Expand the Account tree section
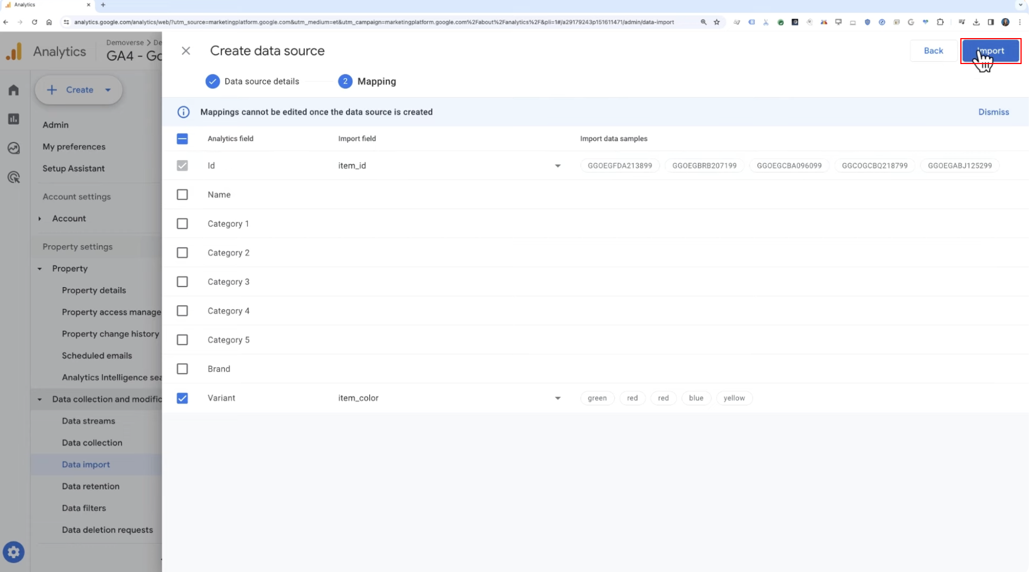Screen dimensions: 1031x572 click(x=40, y=219)
